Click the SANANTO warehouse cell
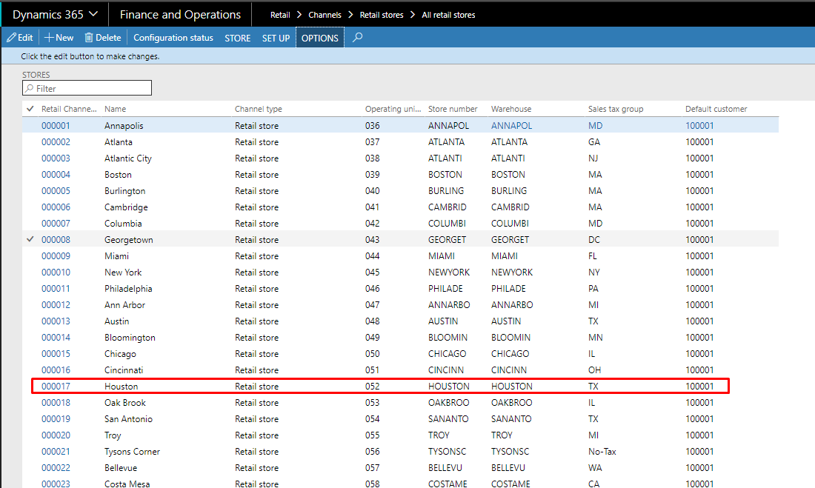This screenshot has width=815, height=488. pyautogui.click(x=511, y=419)
